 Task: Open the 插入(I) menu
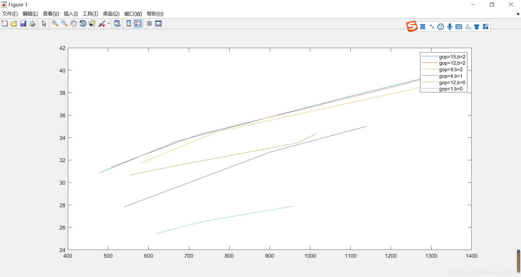[x=71, y=14]
